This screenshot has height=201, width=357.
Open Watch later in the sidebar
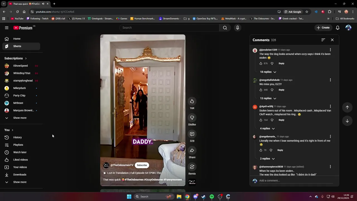tap(21, 152)
